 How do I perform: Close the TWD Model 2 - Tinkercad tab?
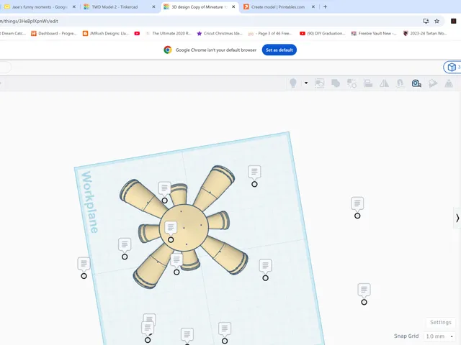153,6
